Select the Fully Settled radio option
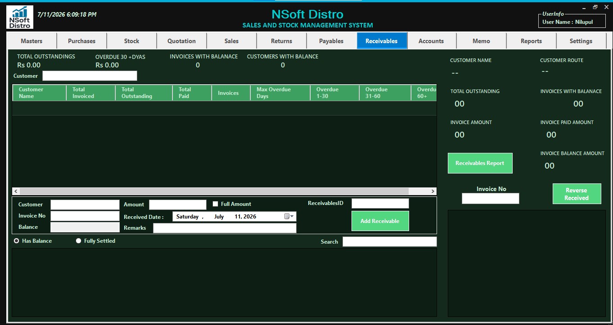Screen dimensions: 613x325 coord(78,241)
